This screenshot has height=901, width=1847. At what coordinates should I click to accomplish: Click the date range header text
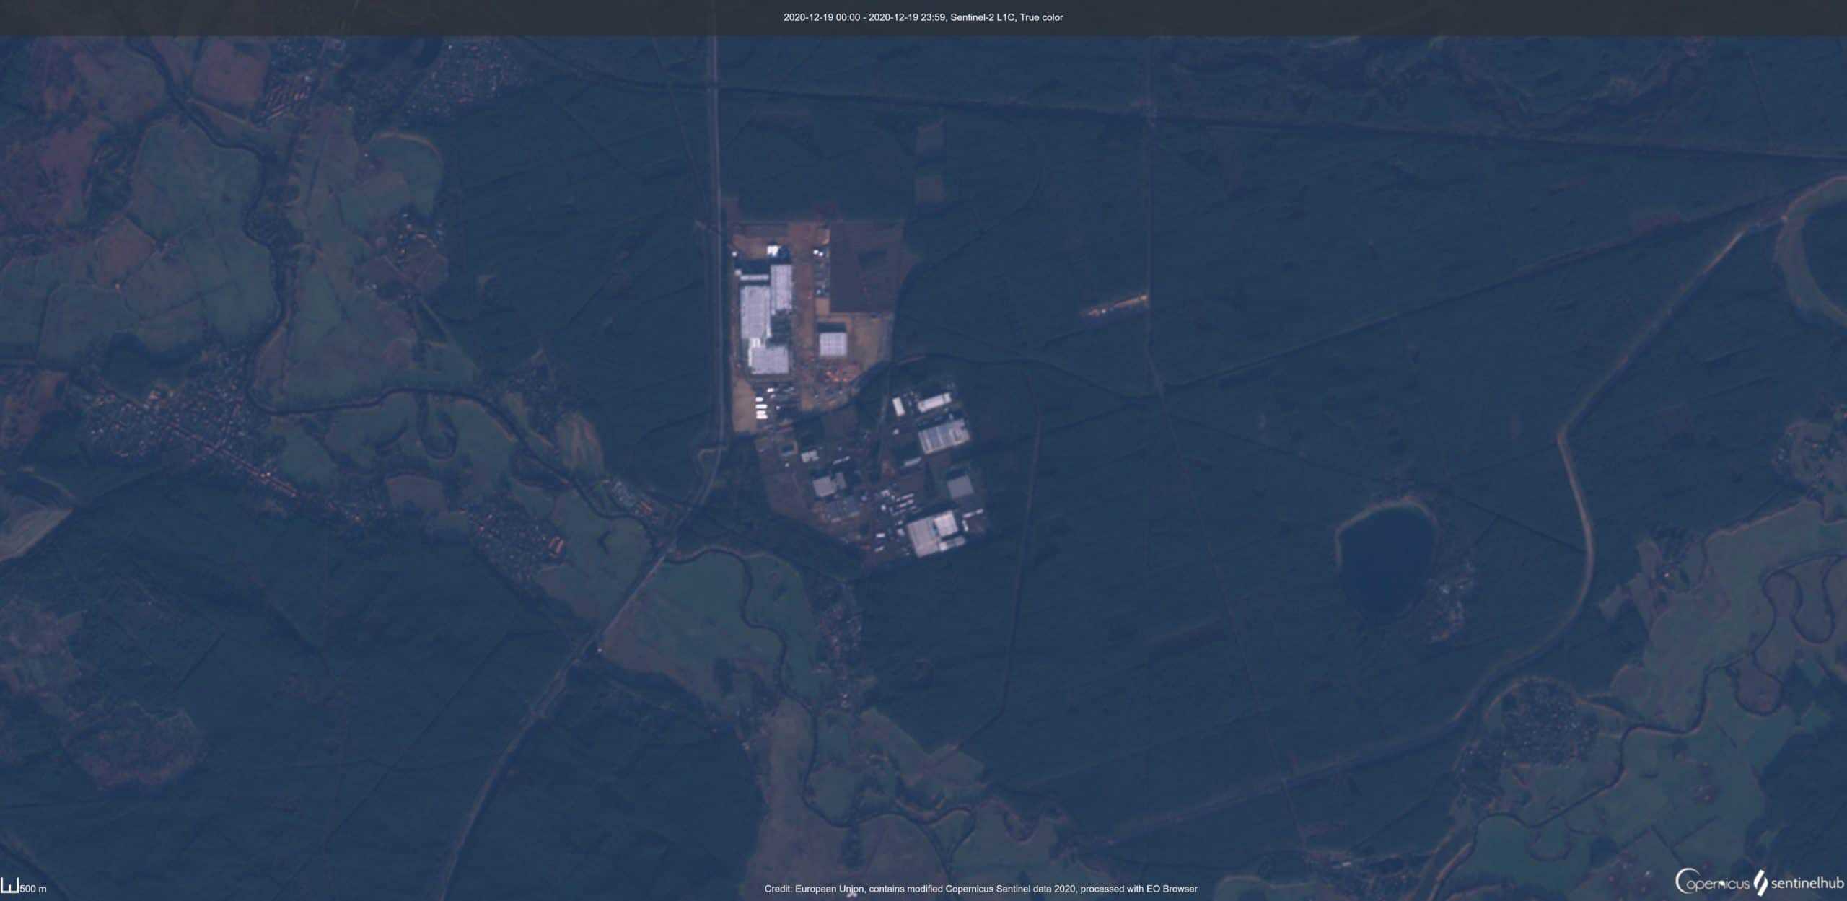(863, 17)
